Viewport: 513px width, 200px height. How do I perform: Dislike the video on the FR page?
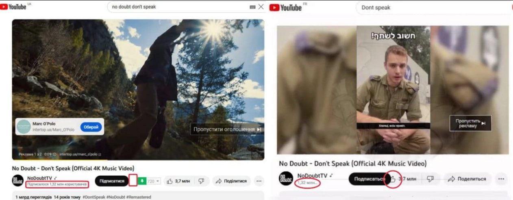coord(430,179)
